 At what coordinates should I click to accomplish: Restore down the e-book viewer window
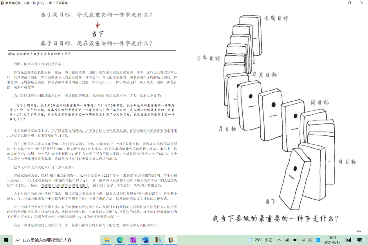point(349,3)
